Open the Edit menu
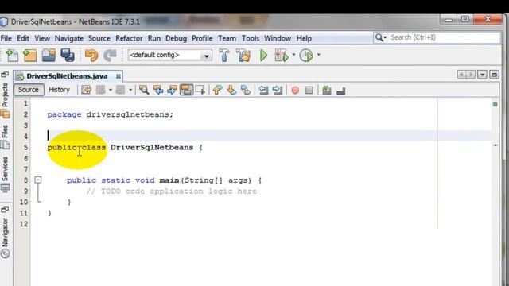 tap(23, 38)
